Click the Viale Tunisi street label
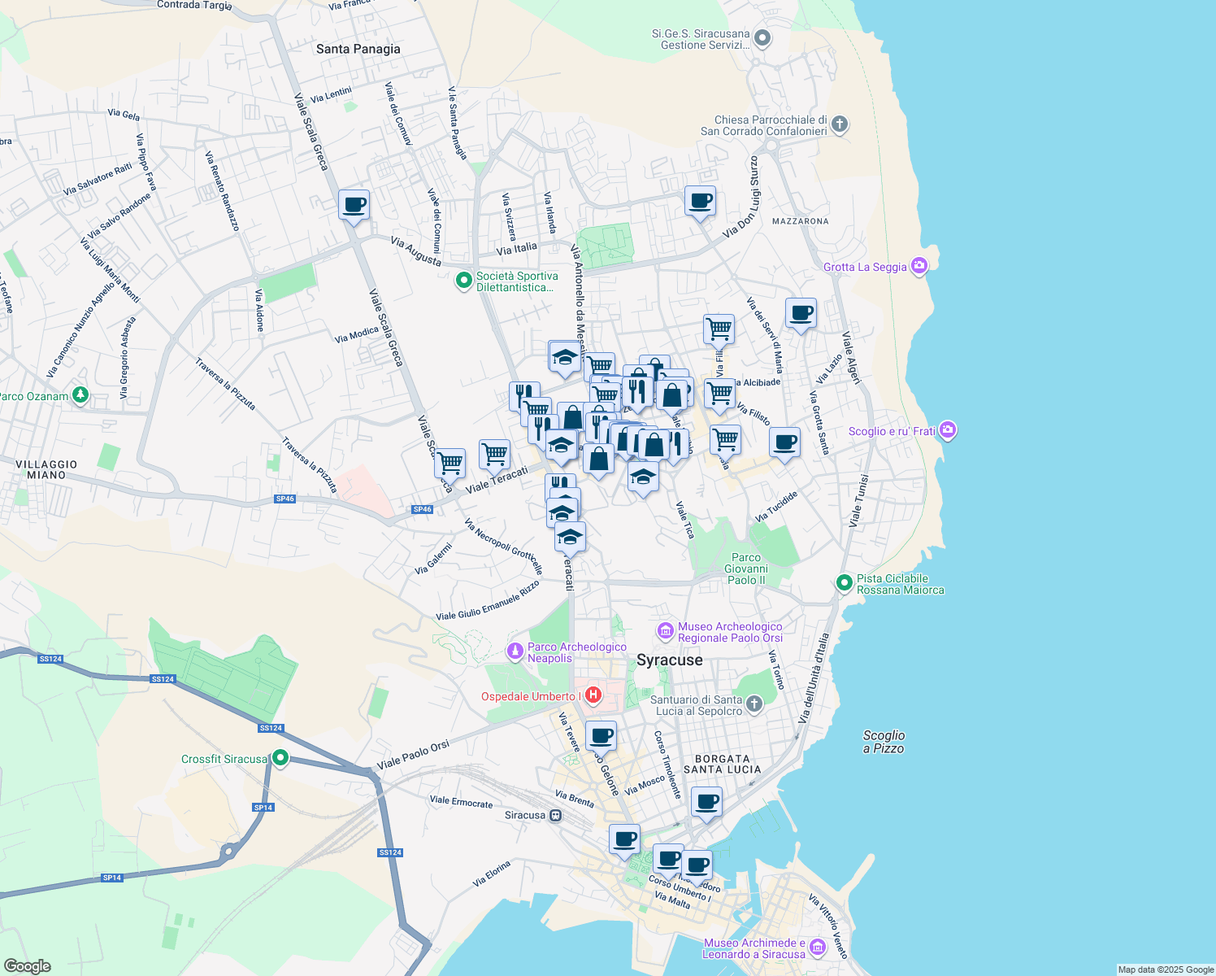 click(859, 501)
